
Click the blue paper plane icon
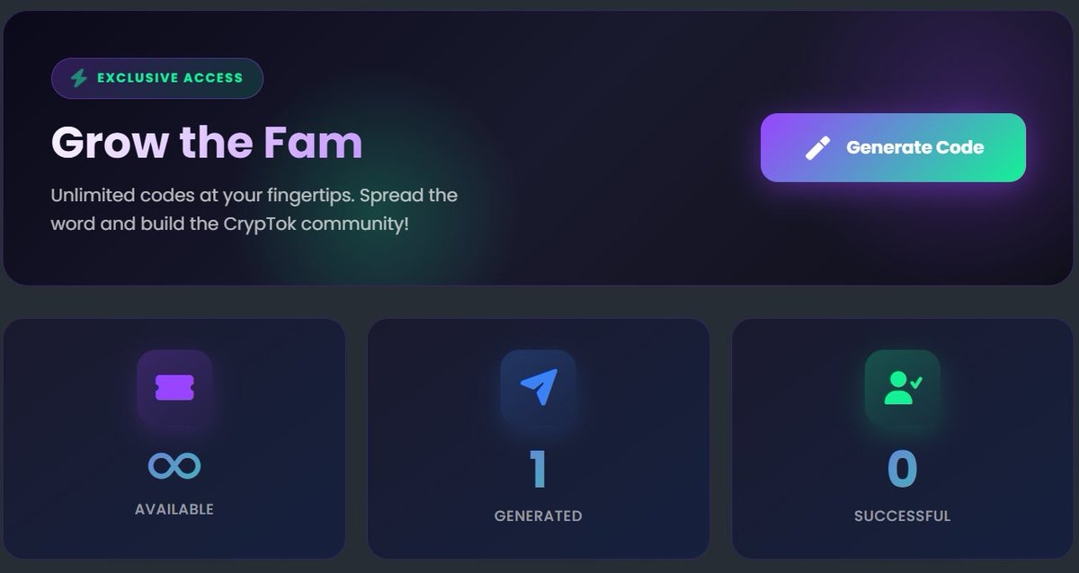pos(539,387)
